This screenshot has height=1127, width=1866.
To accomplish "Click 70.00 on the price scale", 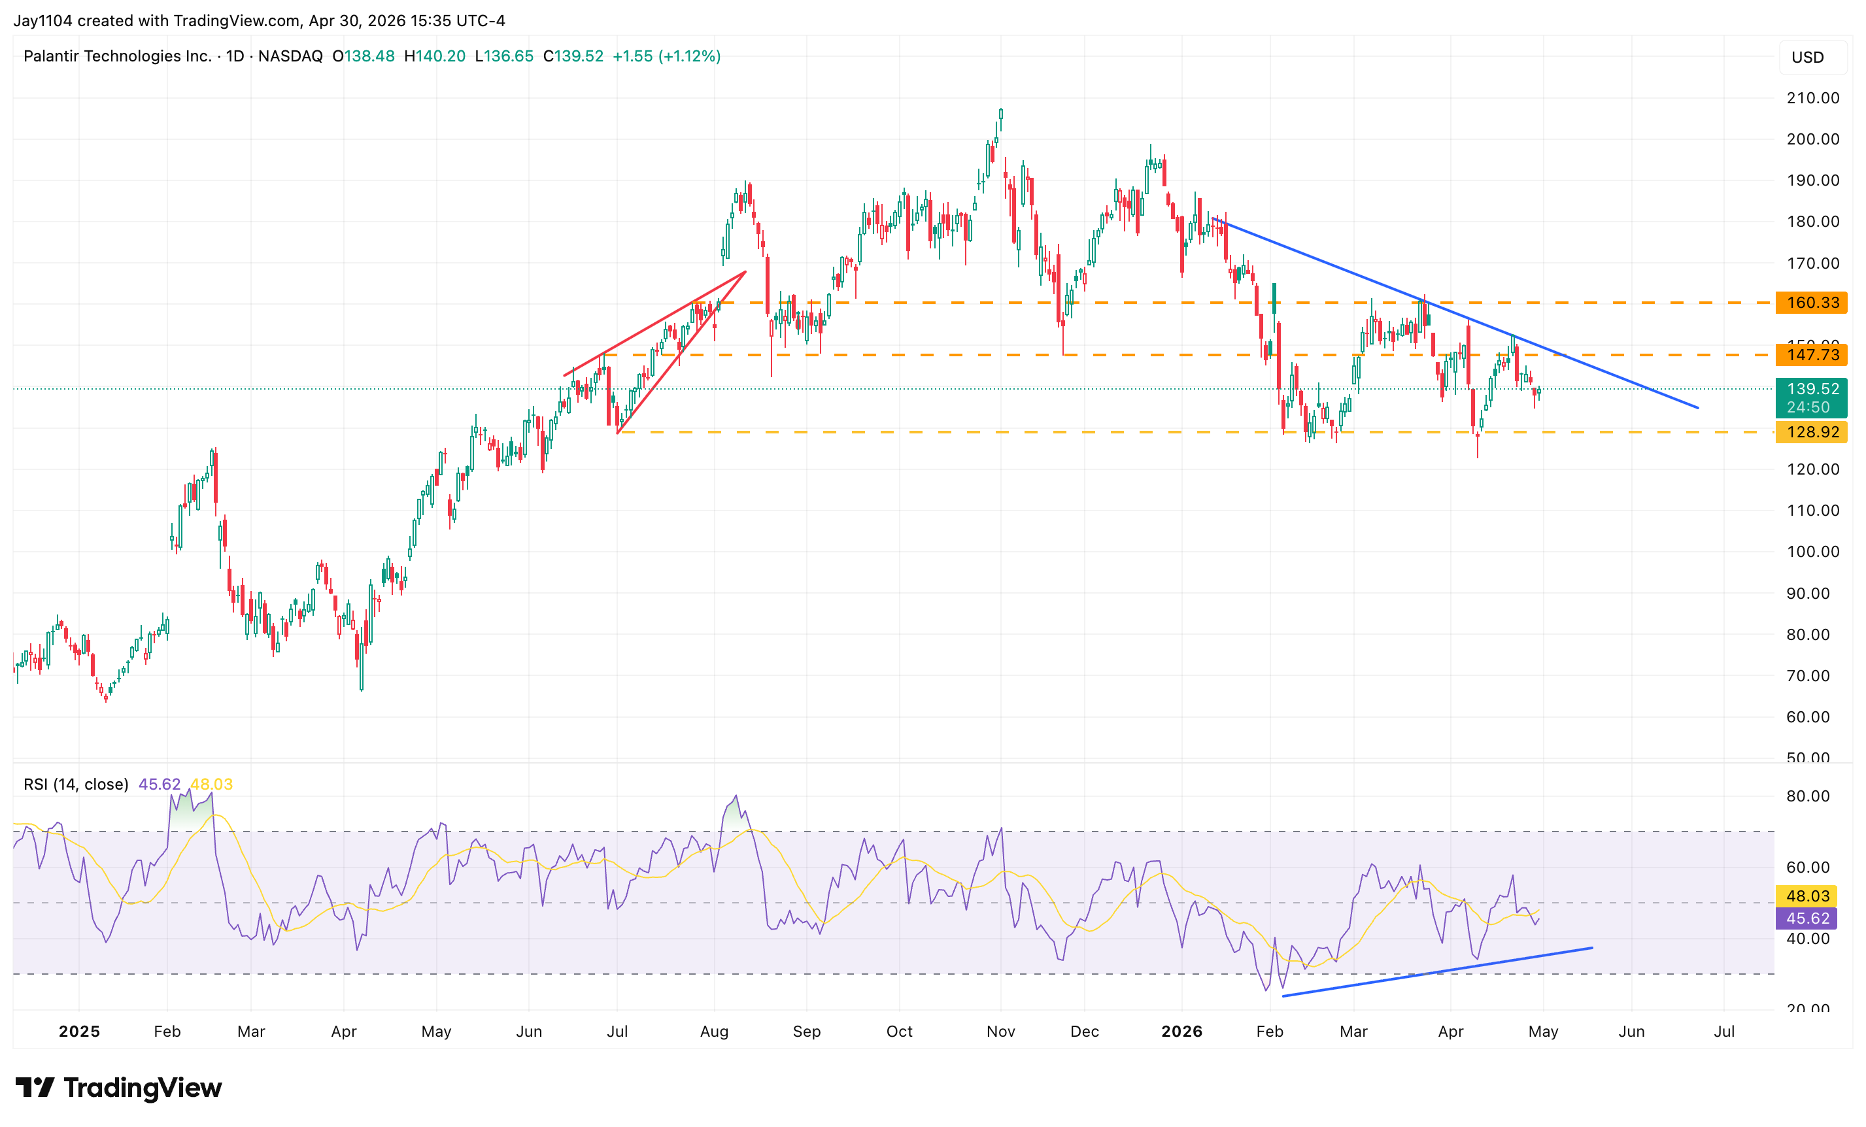I will click(x=1808, y=675).
